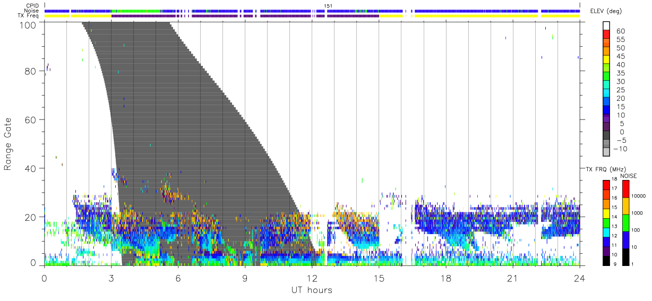Click the 50 label on ELEV colorbar
This screenshot has height=301, width=652.
point(621,48)
